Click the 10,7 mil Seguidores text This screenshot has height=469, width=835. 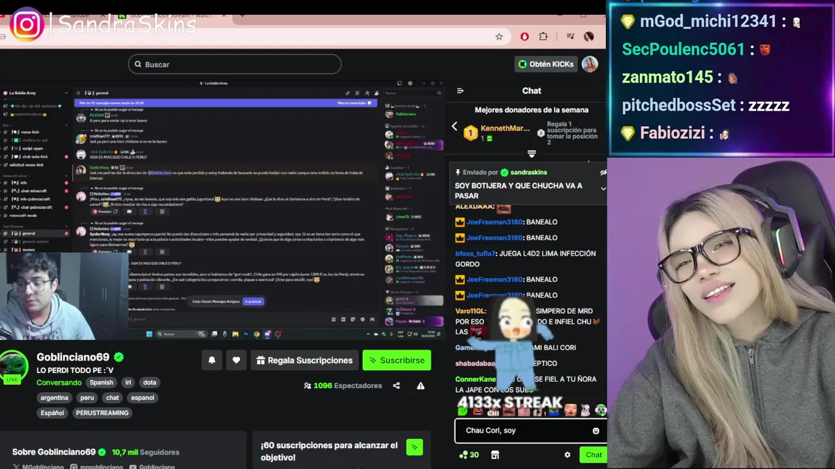pos(145,452)
